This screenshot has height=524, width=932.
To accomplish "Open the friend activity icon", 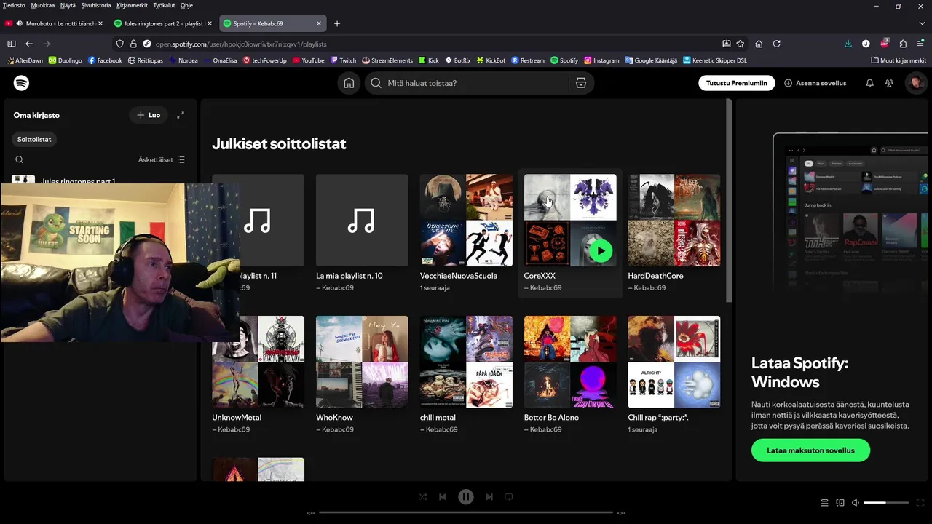I will tap(889, 83).
